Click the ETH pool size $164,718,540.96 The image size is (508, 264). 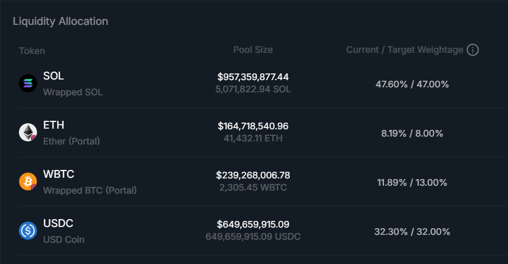point(253,126)
